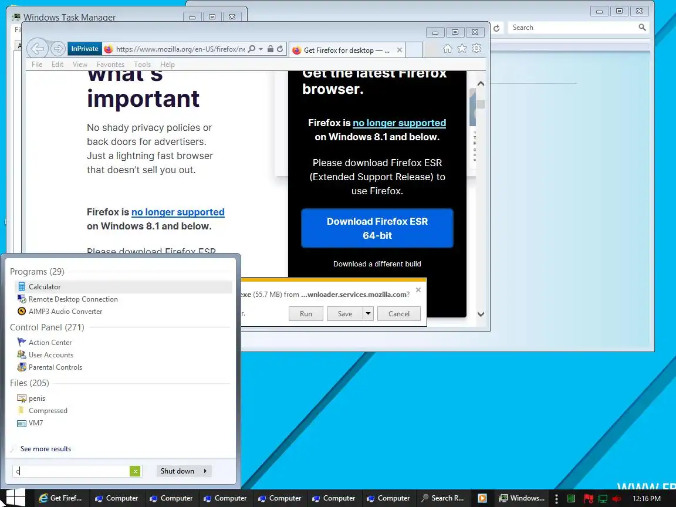
Task: Click the IE address bar URL field
Action: click(x=180, y=49)
